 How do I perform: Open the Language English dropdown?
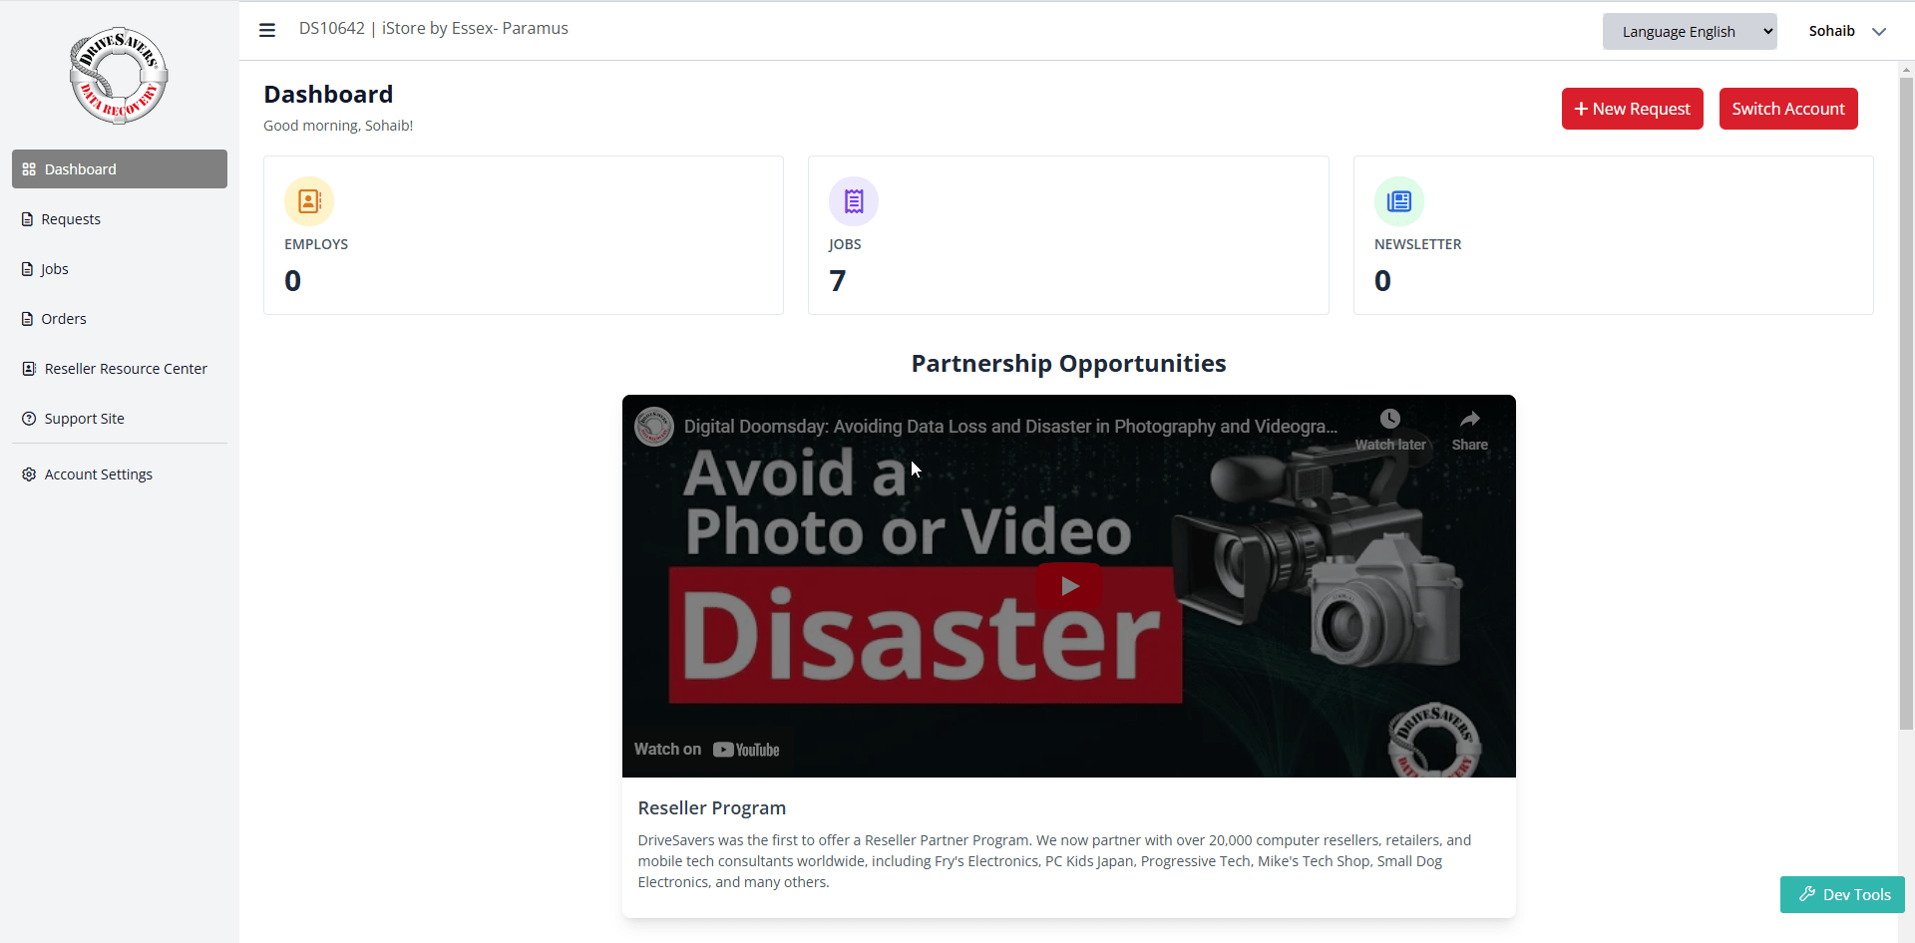tap(1689, 32)
